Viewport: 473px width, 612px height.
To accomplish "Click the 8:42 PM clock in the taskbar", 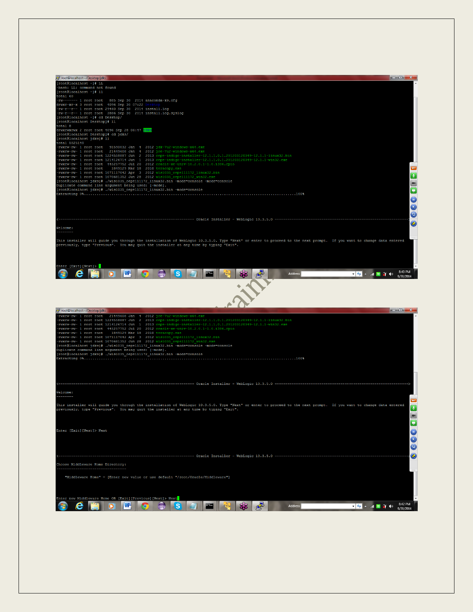I will coord(404,506).
